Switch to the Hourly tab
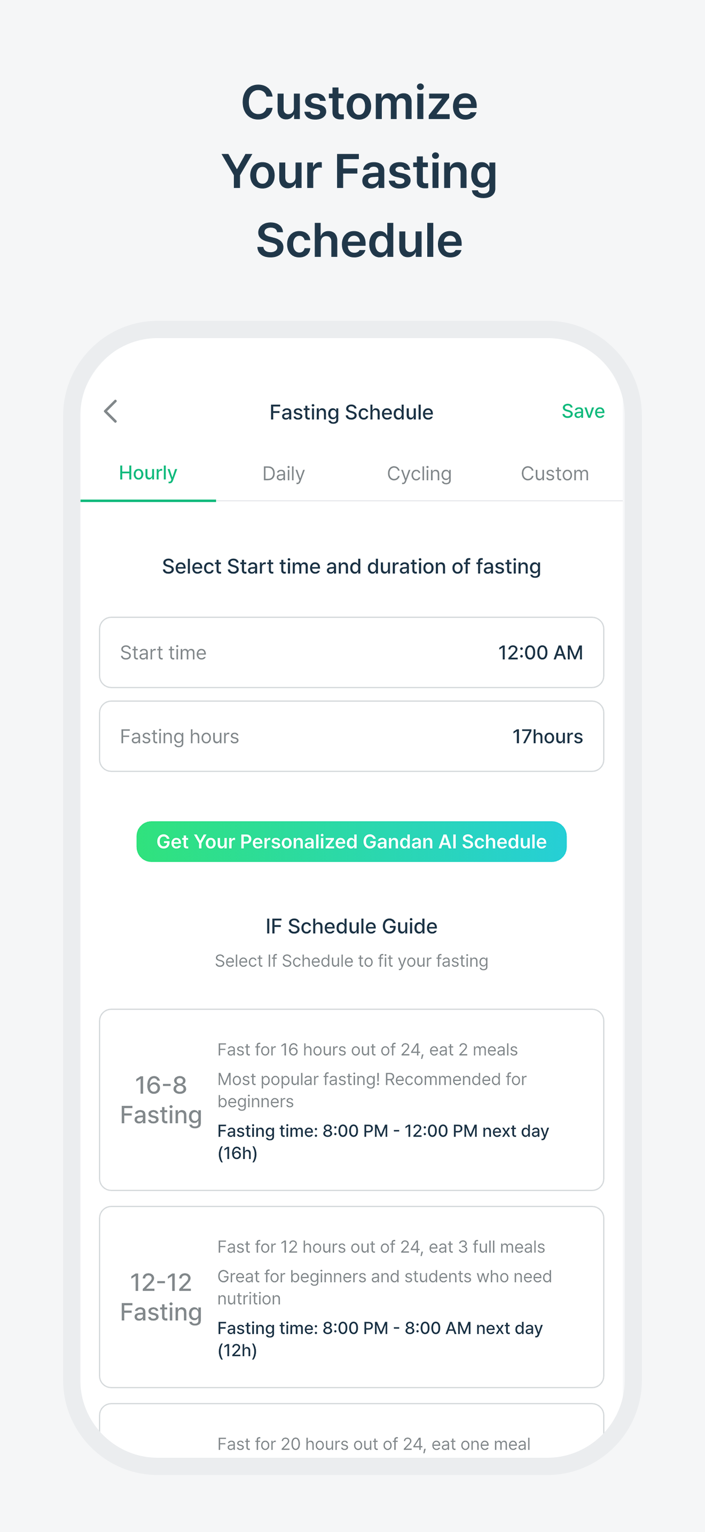Screen dimensions: 705x1532 coord(148,473)
